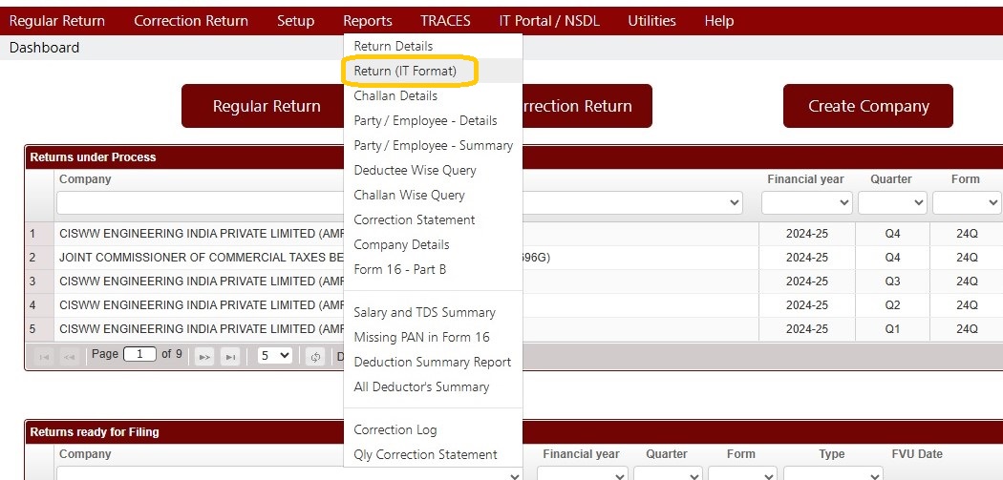Select the JOINT COMMISSIONER OF COMMERCIAL TAXES row
Screen dimensions: 1003x480
click(x=513, y=258)
